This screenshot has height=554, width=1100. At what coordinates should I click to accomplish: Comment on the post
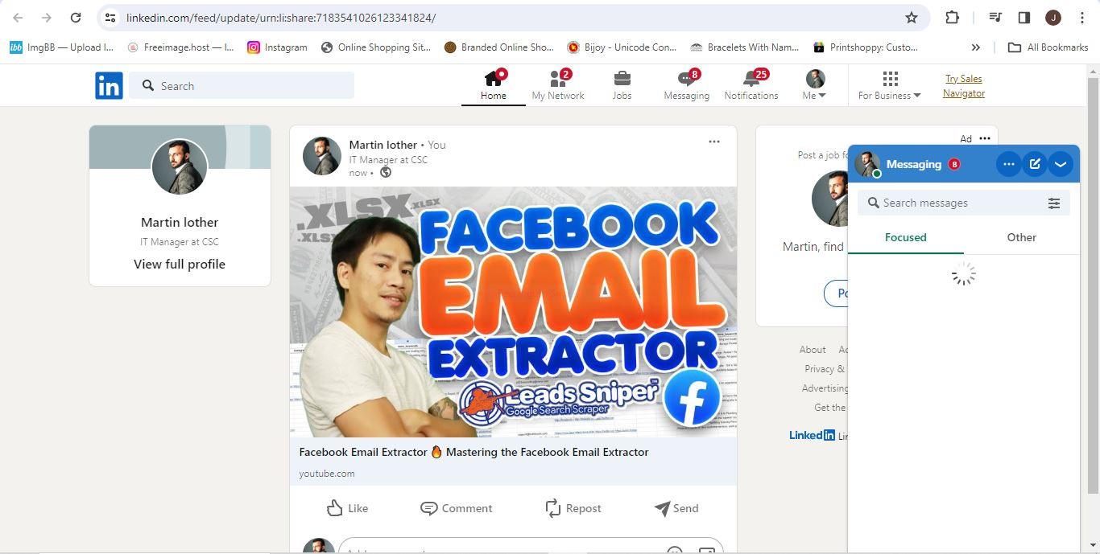click(x=456, y=508)
